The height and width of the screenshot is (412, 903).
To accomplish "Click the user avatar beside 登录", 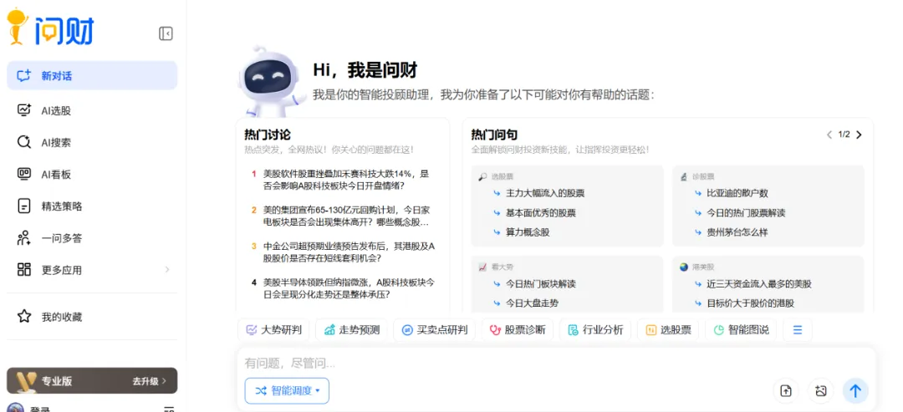I will (15, 407).
